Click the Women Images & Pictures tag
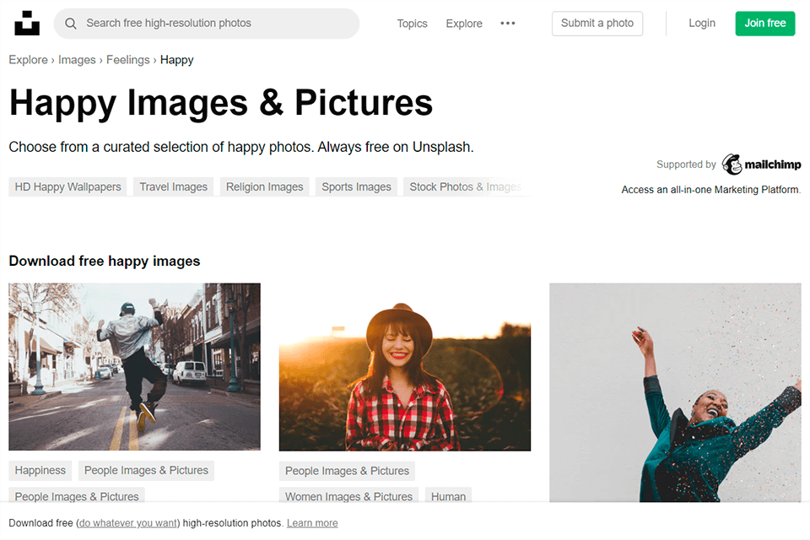Viewport: 810px width, 540px height. click(x=348, y=496)
